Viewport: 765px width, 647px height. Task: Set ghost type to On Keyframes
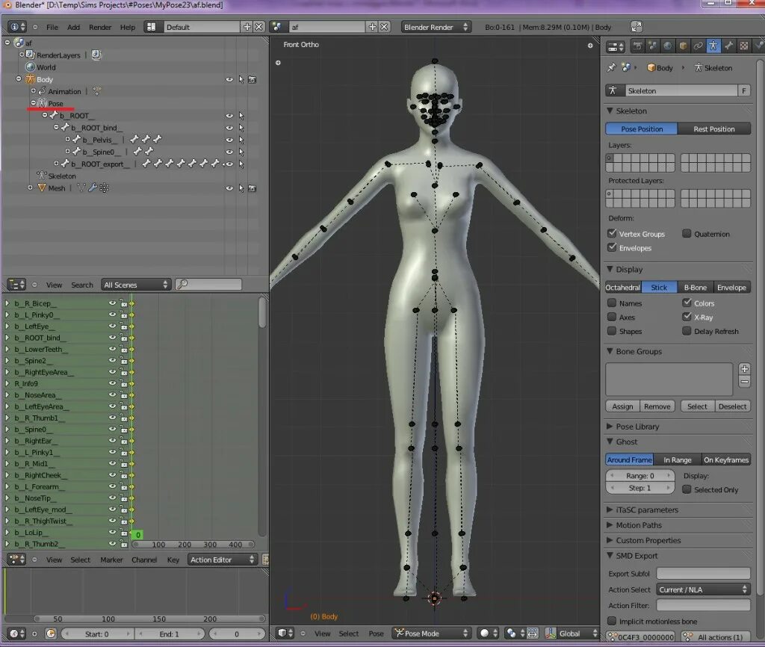click(x=726, y=459)
